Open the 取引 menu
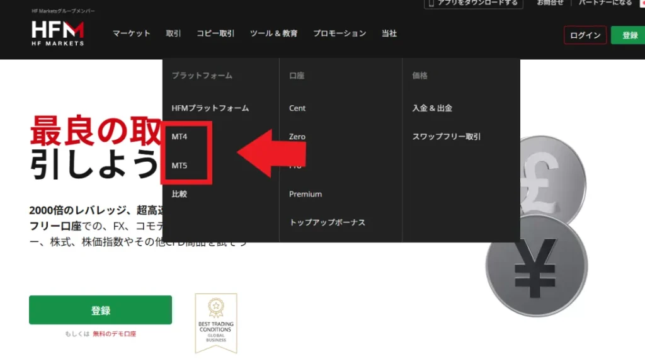This screenshot has width=645, height=359. 173,33
